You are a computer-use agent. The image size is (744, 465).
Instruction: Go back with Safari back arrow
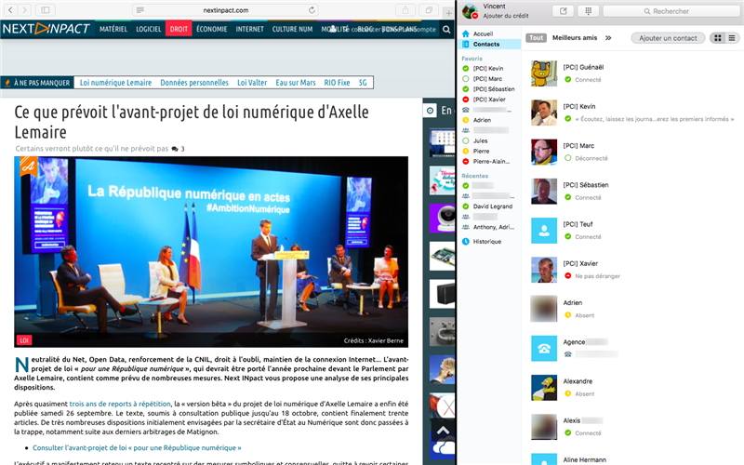coord(12,9)
